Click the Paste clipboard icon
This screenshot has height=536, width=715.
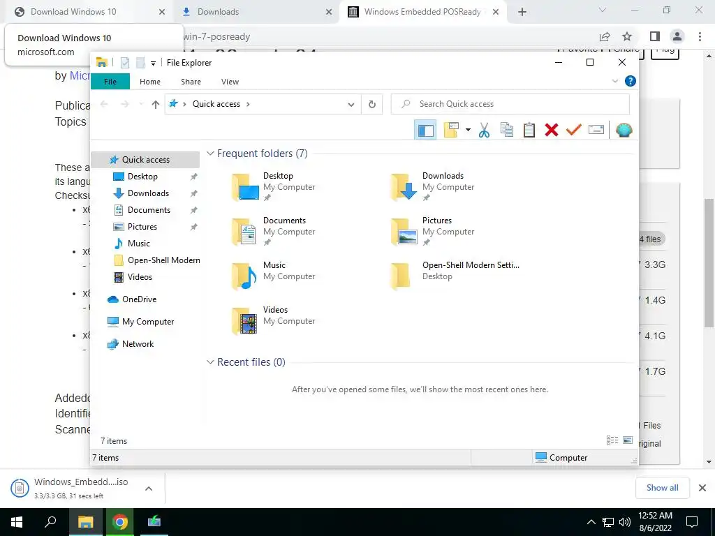coord(529,131)
